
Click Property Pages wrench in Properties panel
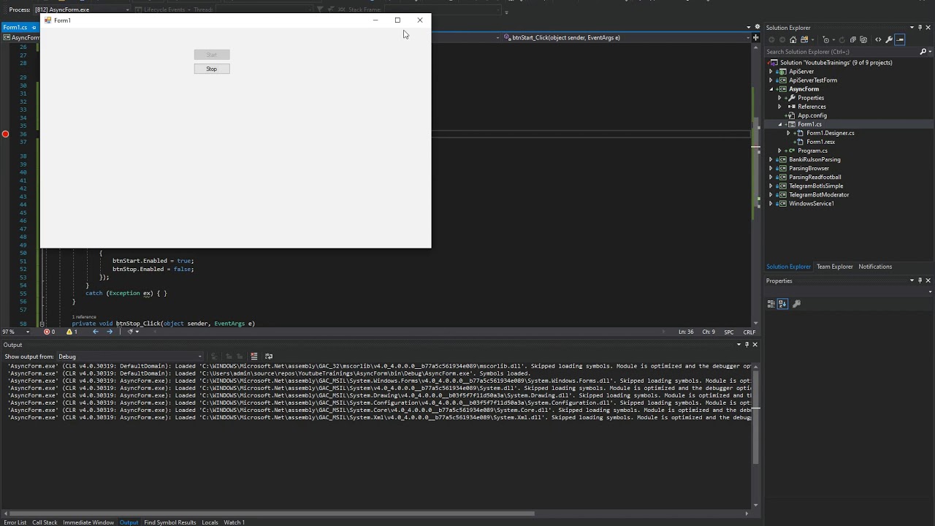tap(797, 304)
